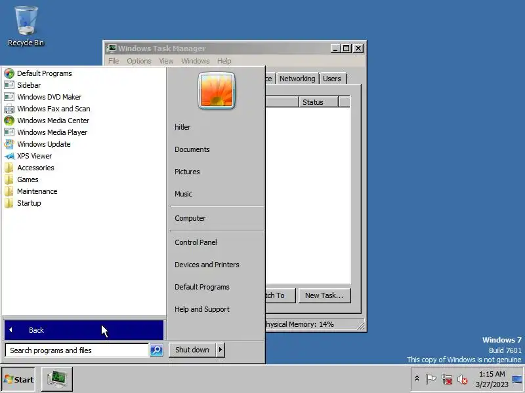
Task: Open the Recycle Bin desktop icon
Action: tap(26, 26)
